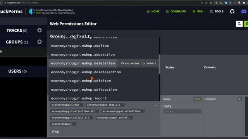The image size is (248, 139).
Task: Click the white shield extension icon
Action: [239, 3]
